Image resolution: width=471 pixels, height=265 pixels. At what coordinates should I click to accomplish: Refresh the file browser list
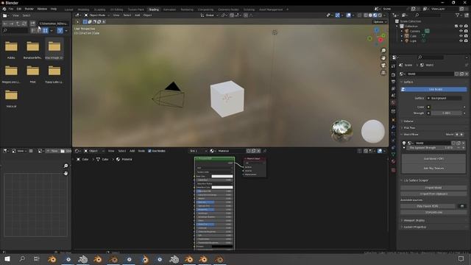coord(24,24)
